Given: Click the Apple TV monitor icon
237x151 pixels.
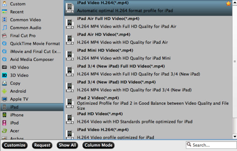Looking at the screenshot, I should point(4,99).
